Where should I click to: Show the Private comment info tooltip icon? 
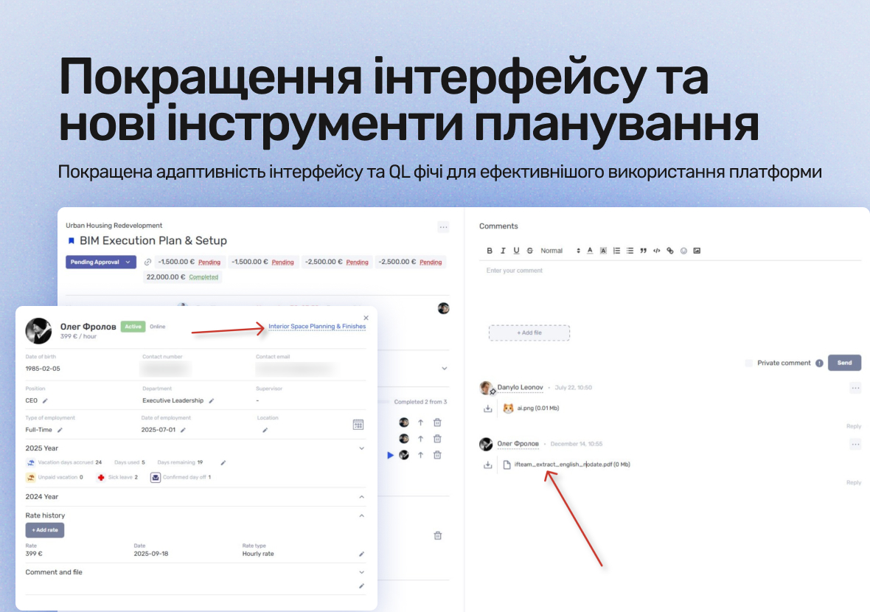(819, 363)
